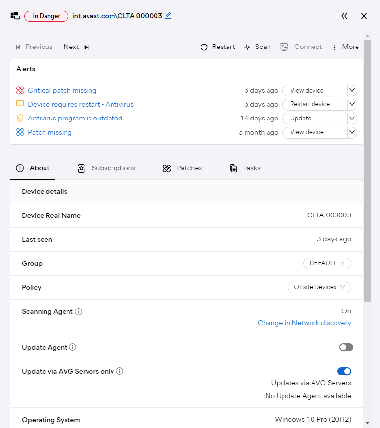Open the Policy Offsite Devices dropdown
This screenshot has height=428, width=380.
click(x=319, y=287)
